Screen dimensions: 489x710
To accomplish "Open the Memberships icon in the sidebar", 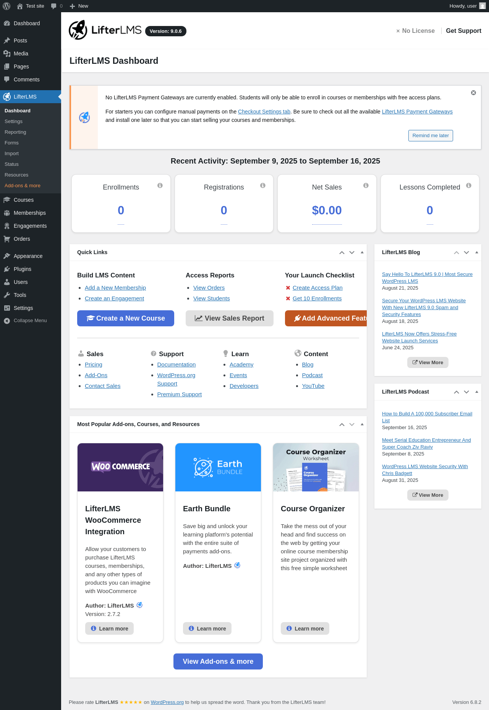I will 7,213.
